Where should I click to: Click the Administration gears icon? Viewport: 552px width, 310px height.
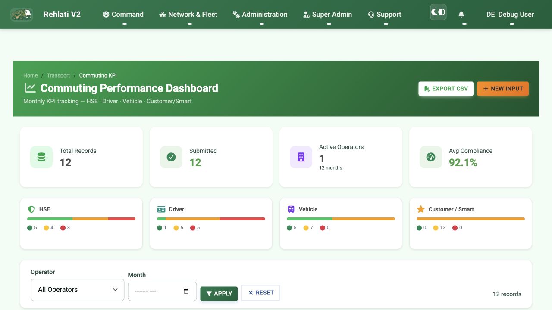pyautogui.click(x=236, y=15)
